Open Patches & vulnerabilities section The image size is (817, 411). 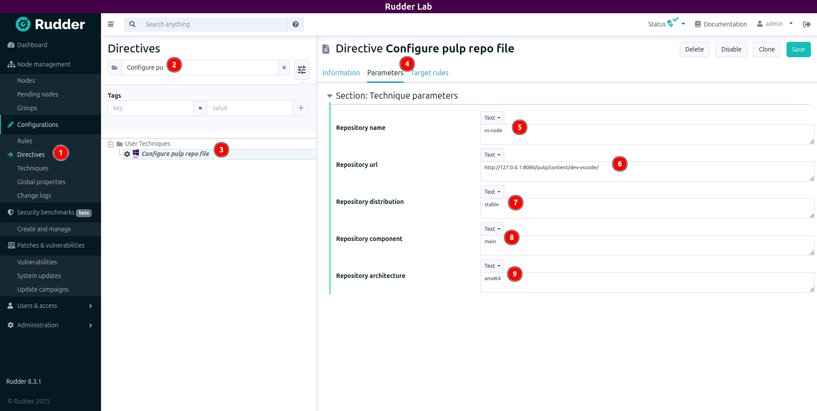tap(50, 245)
